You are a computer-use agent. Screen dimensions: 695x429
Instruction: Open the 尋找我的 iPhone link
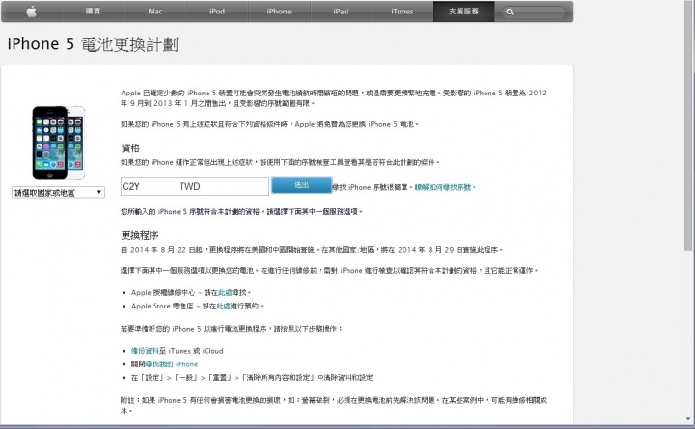172,364
